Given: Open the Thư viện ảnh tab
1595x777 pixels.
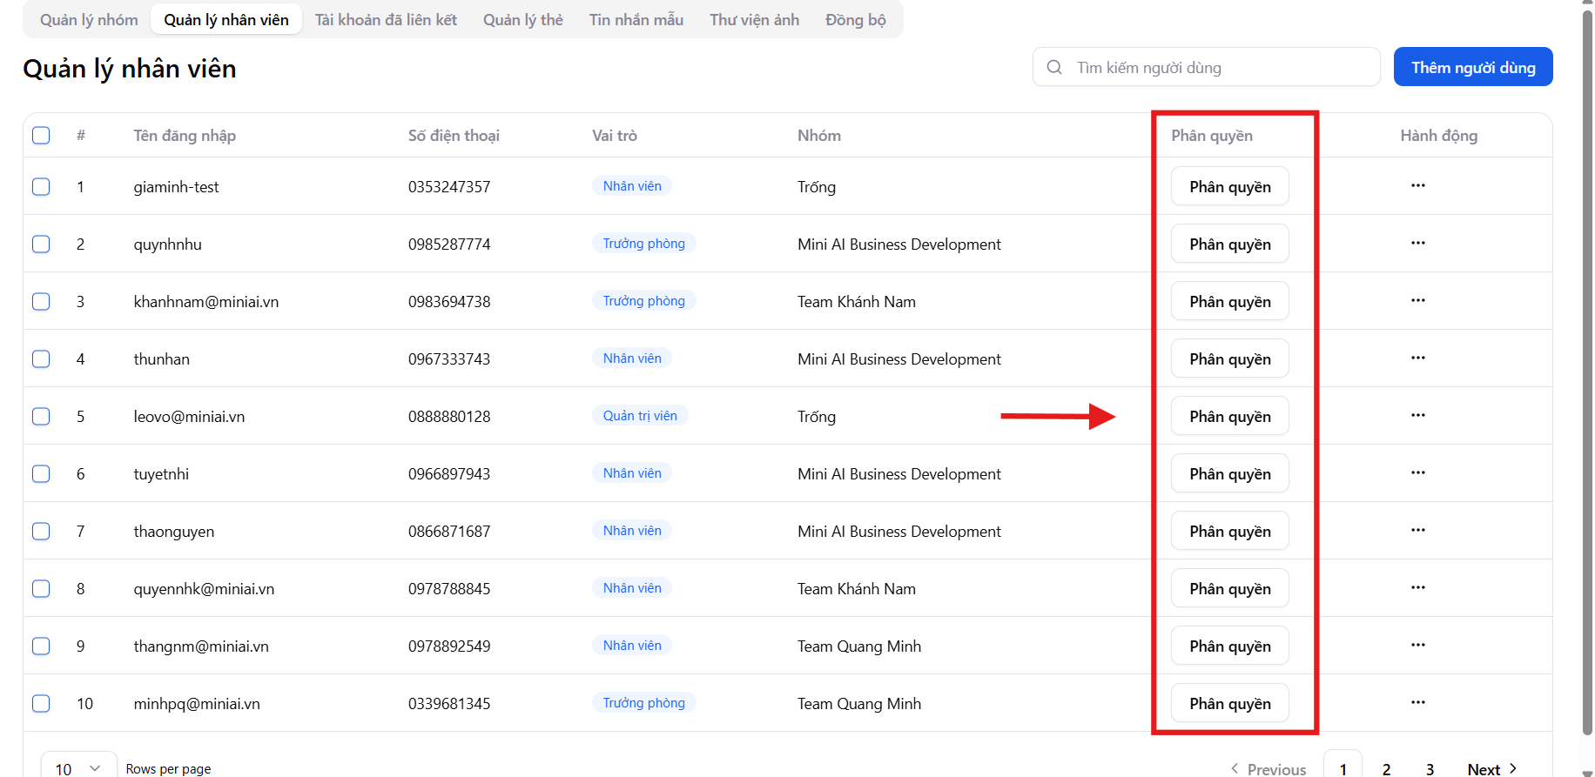Looking at the screenshot, I should [x=754, y=20].
